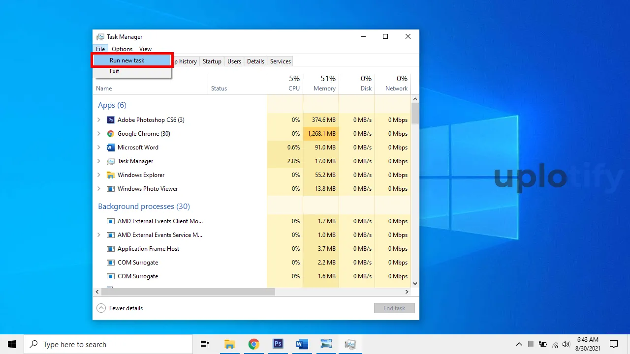Sort by the CPU column header
The height and width of the screenshot is (354, 630).
pos(285,84)
